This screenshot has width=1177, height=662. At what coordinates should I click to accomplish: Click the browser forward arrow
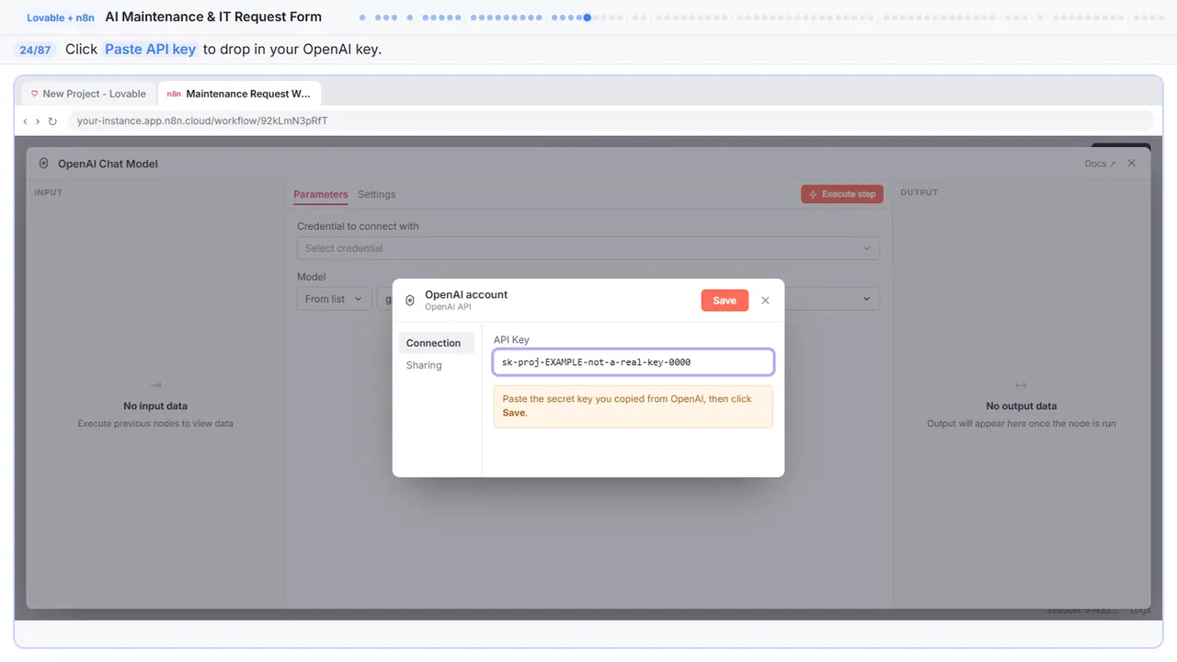tap(38, 121)
